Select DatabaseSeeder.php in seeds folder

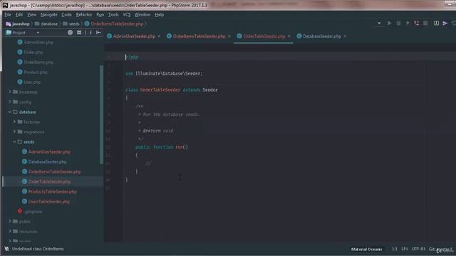[44, 161]
